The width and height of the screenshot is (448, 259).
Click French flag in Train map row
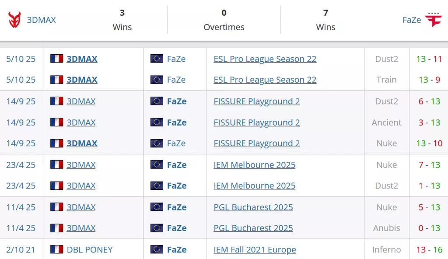click(57, 80)
